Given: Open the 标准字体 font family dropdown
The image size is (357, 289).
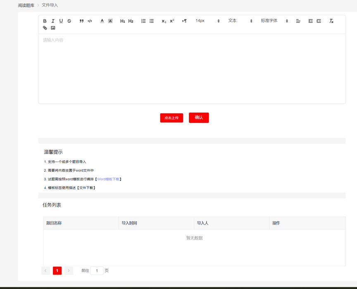Looking at the screenshot, I should tap(274, 21).
